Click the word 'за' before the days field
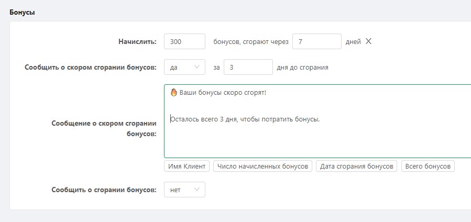Viewport: 471px width, 222px height. coord(216,68)
